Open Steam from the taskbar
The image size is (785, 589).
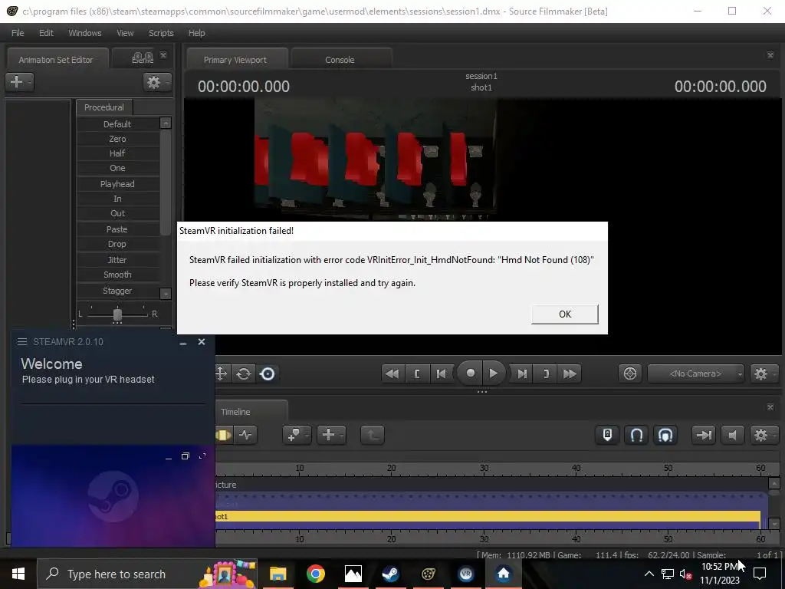390,574
